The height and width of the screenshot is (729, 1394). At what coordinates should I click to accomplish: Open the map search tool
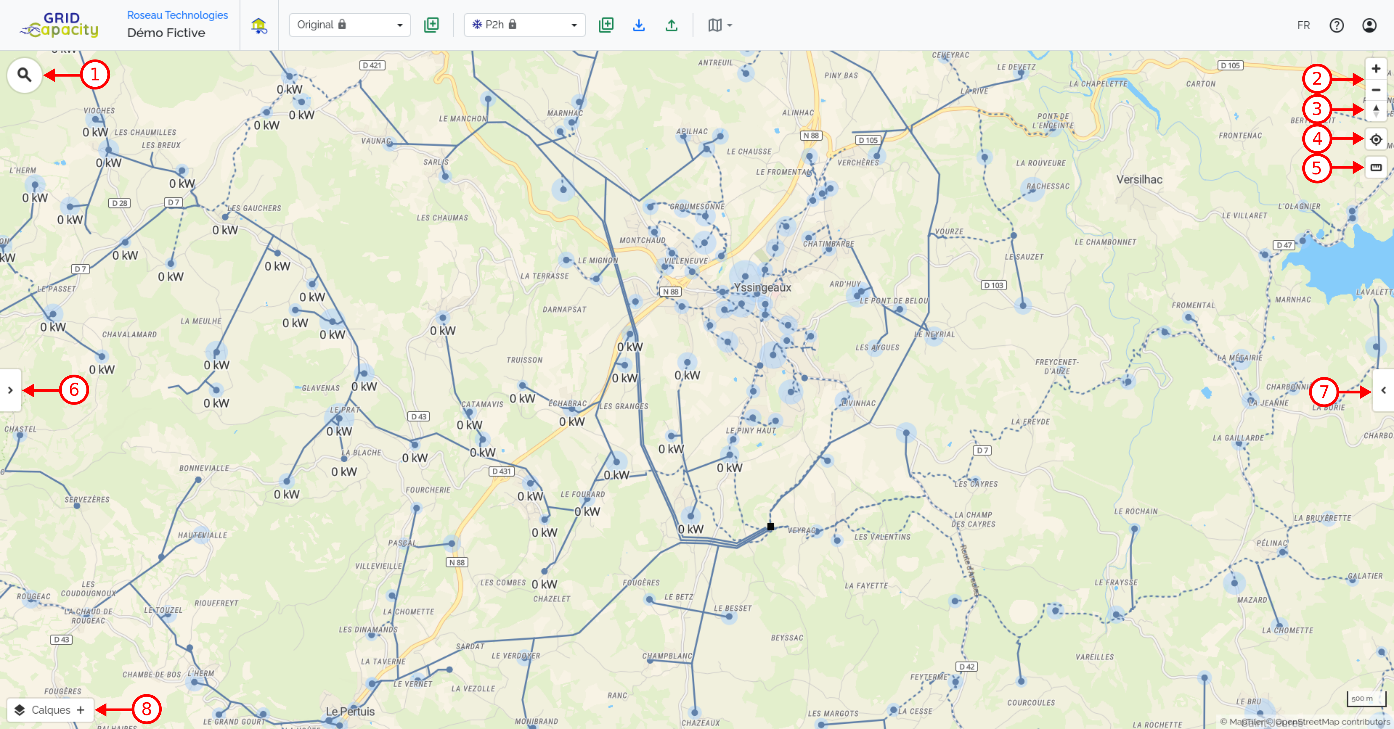24,75
